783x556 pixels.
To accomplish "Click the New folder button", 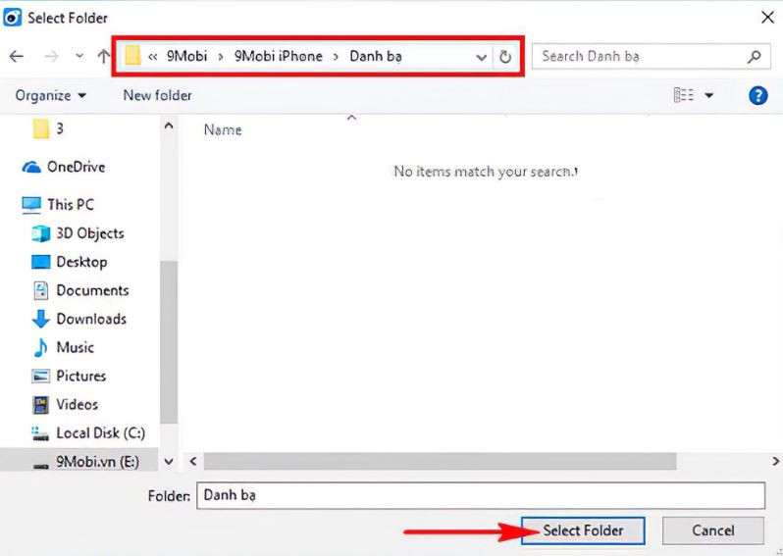I will click(157, 95).
